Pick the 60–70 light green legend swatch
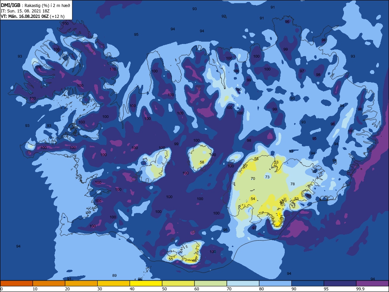The width and height of the screenshot is (389, 292). [210, 283]
